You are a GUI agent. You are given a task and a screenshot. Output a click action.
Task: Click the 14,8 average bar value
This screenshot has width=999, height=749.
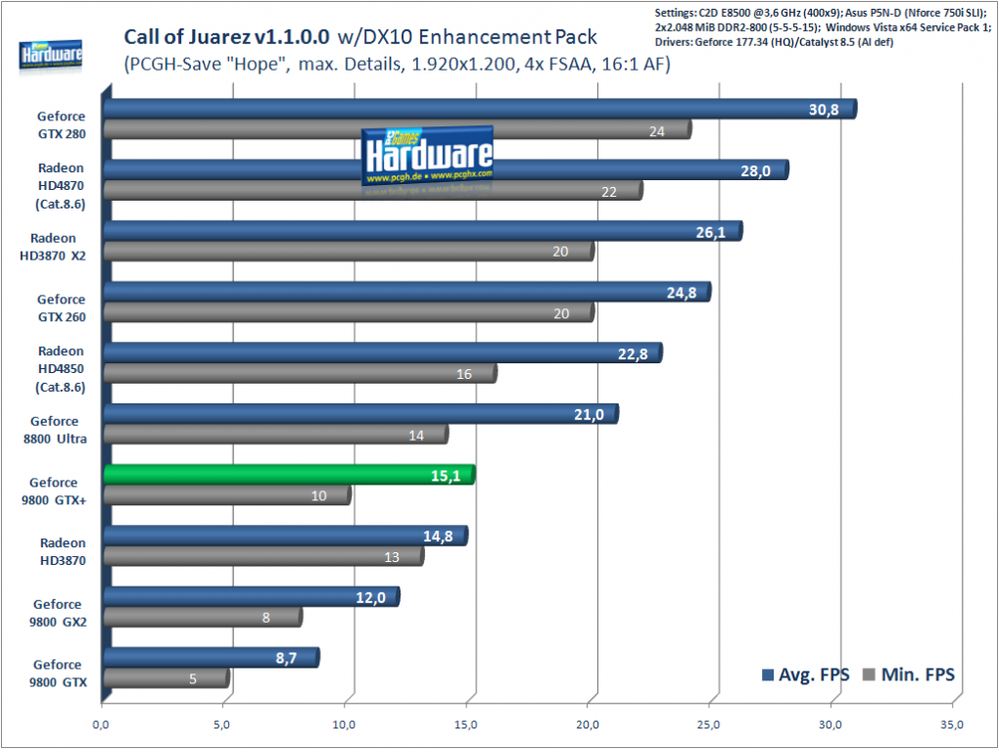(438, 537)
